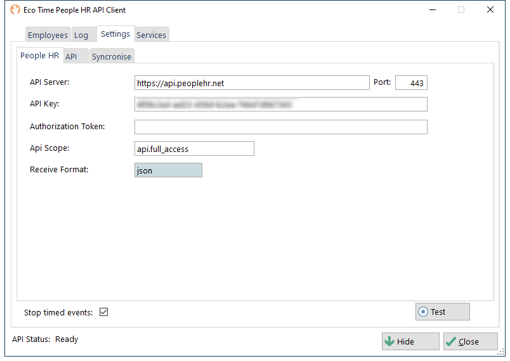The width and height of the screenshot is (510, 361).
Task: Click the Stop timed events label
Action: pos(58,312)
